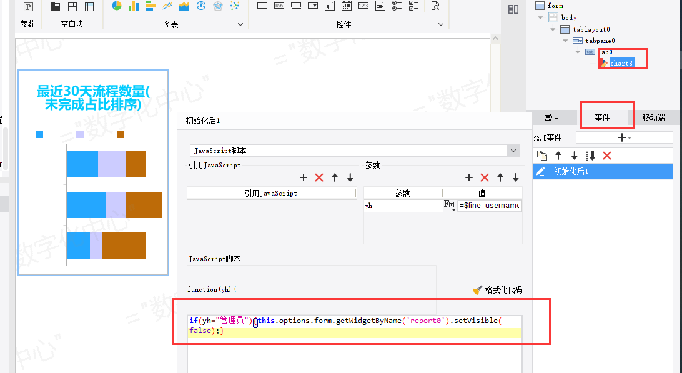Add the form-window widget beside the calendar
Viewport: 682px width, 373px height.
click(x=330, y=6)
